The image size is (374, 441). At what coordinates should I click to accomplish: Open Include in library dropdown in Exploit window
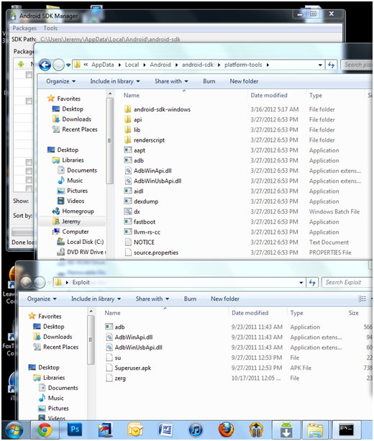[96, 299]
